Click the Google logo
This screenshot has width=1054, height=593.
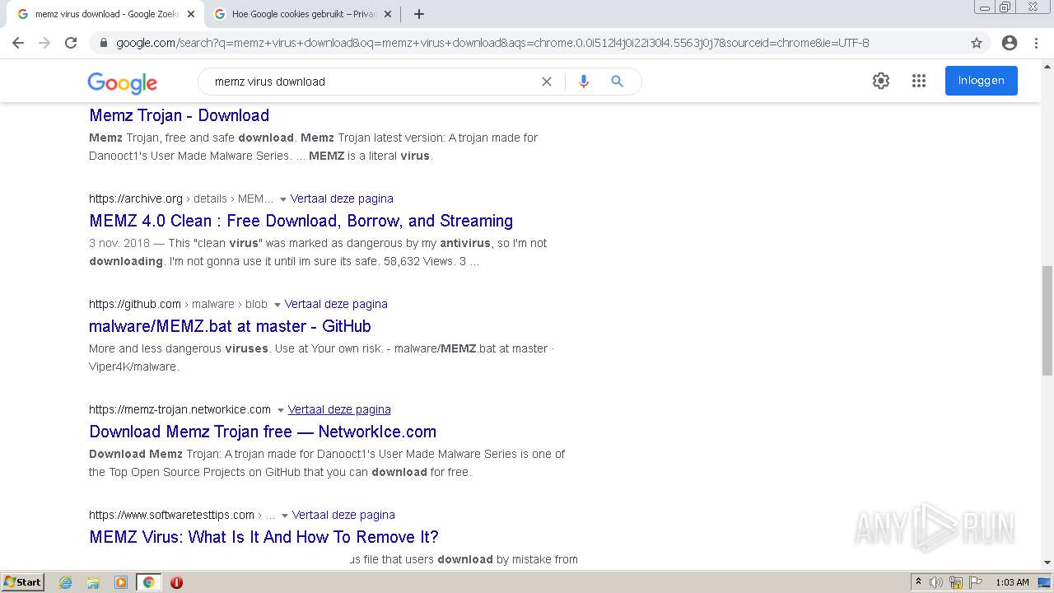pos(122,82)
